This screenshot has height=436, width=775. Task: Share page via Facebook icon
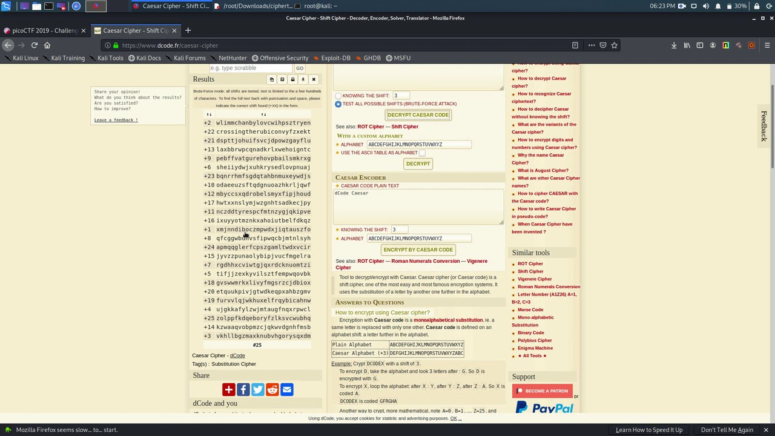[243, 389]
